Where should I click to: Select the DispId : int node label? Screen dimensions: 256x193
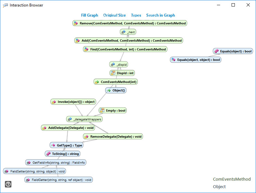(125, 73)
